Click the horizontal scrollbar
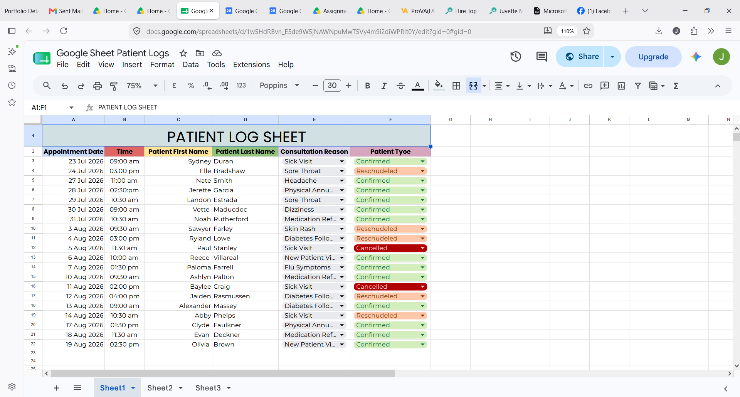Screen dimensions: 740x397 pos(222,373)
